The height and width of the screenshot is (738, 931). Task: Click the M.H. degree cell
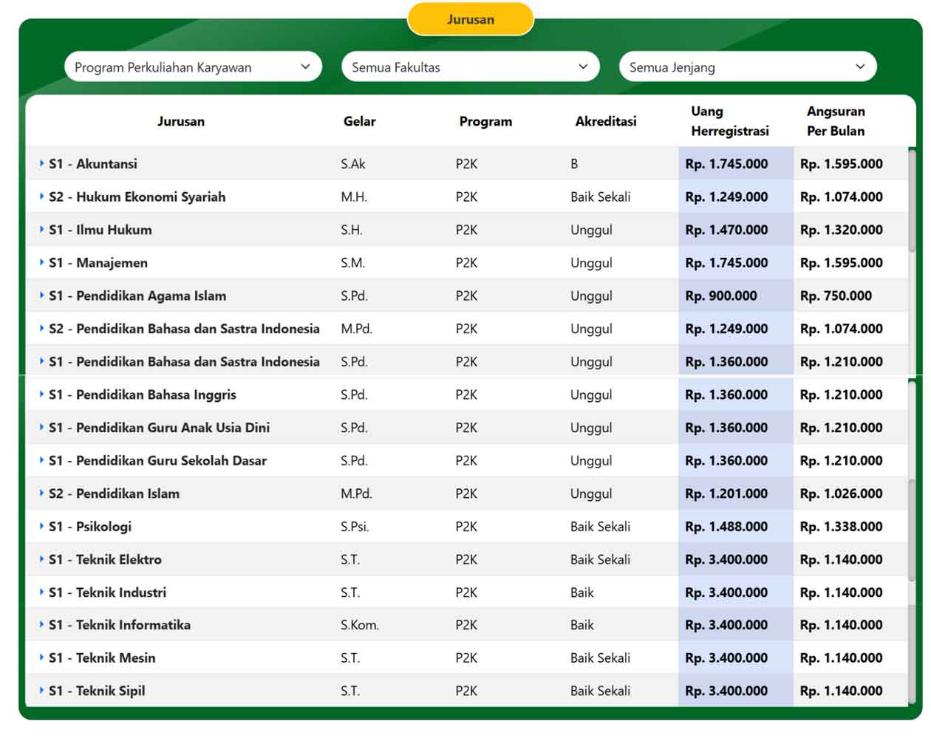[354, 197]
